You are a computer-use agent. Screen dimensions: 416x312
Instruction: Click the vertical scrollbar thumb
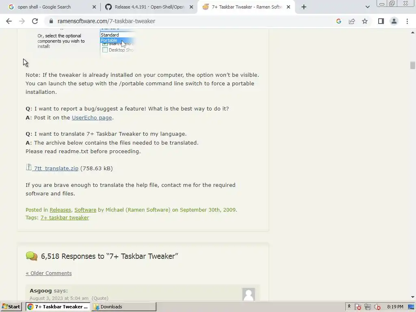(x=413, y=65)
